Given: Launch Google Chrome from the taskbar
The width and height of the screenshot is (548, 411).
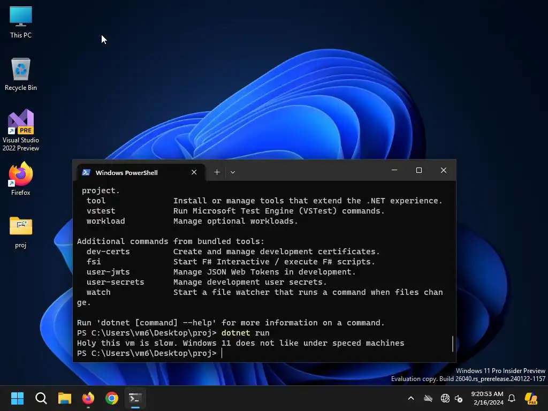Looking at the screenshot, I should point(112,398).
